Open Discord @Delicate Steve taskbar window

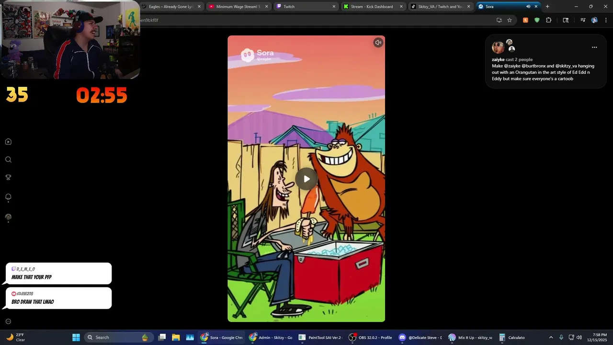click(420, 337)
